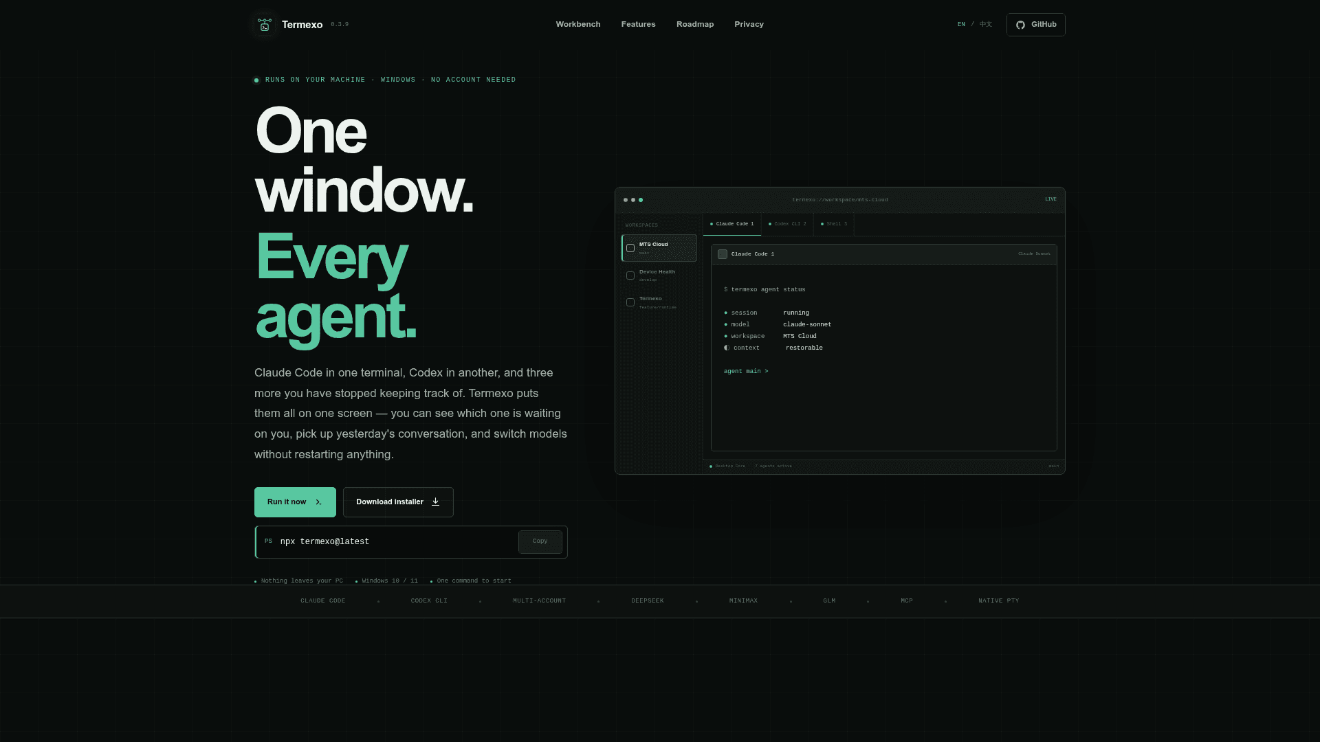Open the Workbench navigation link

(578, 24)
